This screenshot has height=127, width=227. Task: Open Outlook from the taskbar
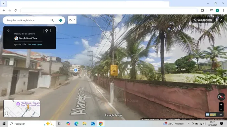(93, 124)
